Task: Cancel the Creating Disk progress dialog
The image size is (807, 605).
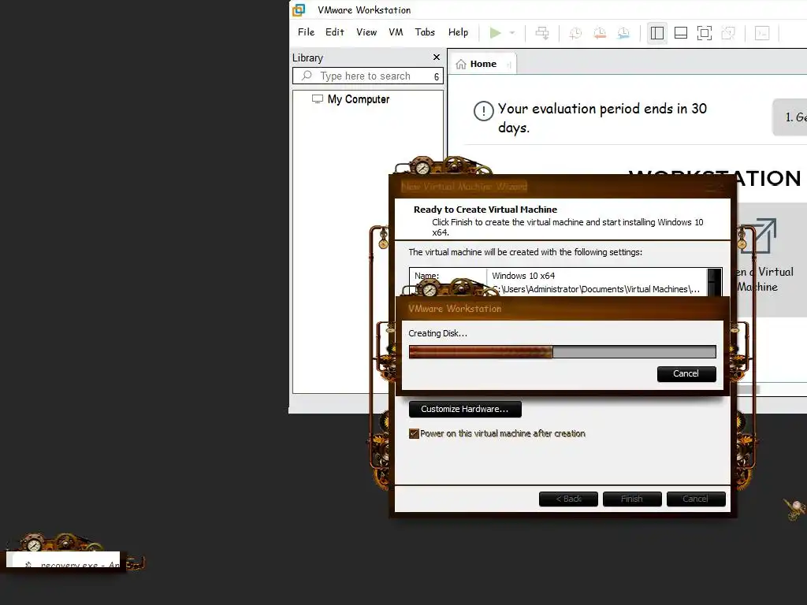Action: (x=686, y=373)
